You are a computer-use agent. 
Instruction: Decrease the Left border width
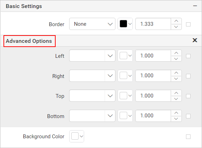(176, 59)
